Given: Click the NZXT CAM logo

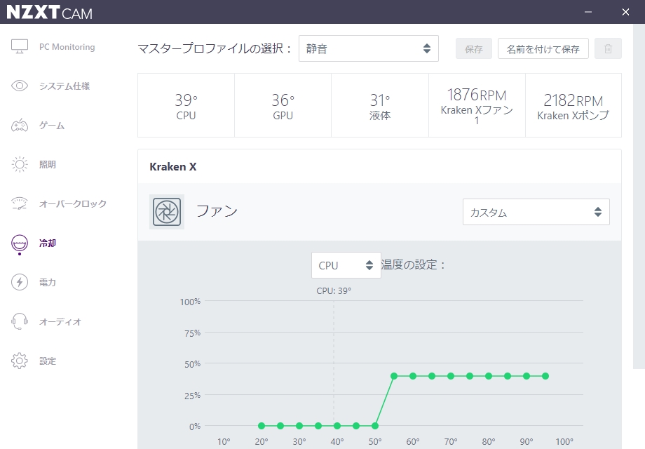Looking at the screenshot, I should point(49,12).
